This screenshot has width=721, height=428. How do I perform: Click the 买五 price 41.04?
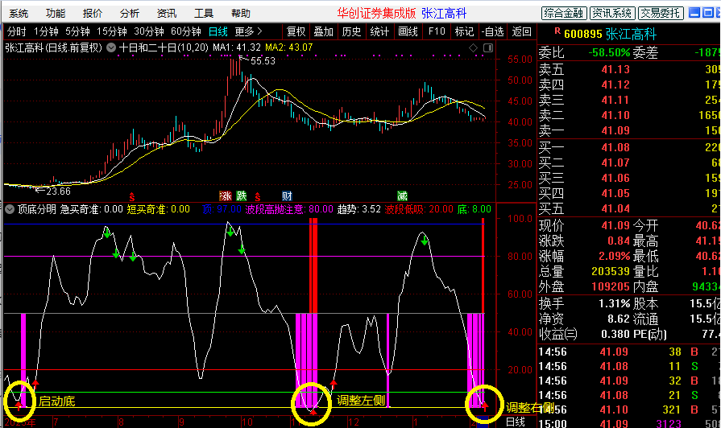615,209
